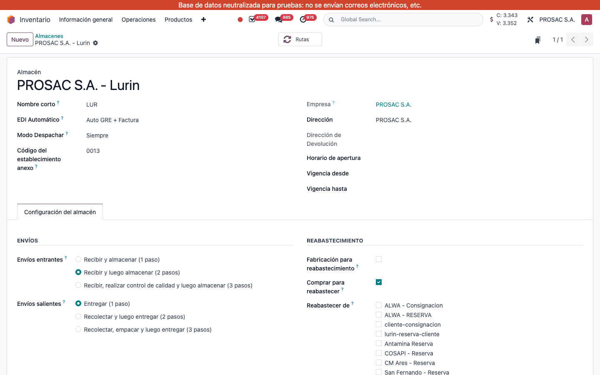Viewport: 600px width, 375px height.
Task: Check ALWA - RESERVA warehouse
Action: click(379, 315)
